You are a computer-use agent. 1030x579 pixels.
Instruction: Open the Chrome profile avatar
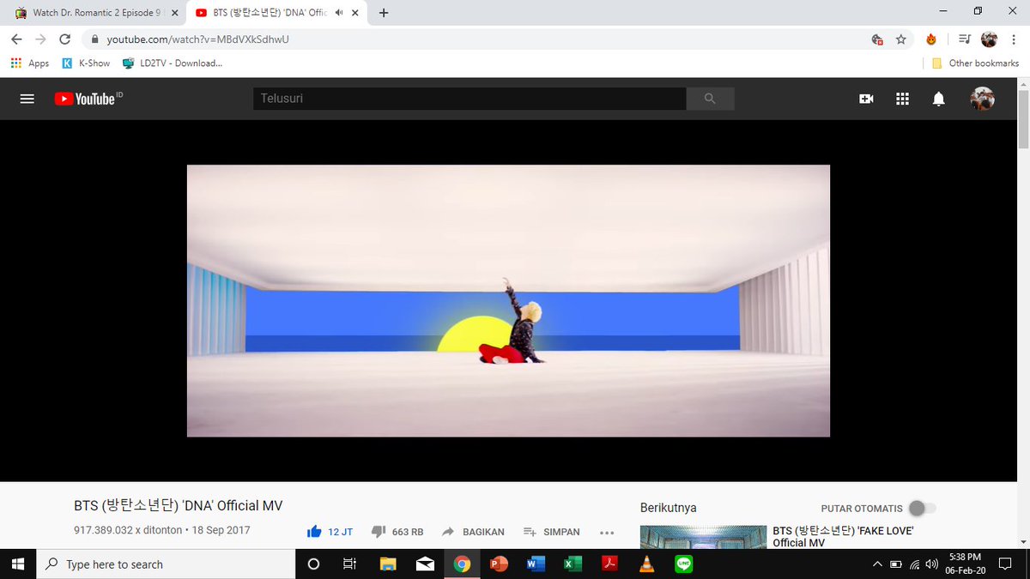(x=990, y=39)
